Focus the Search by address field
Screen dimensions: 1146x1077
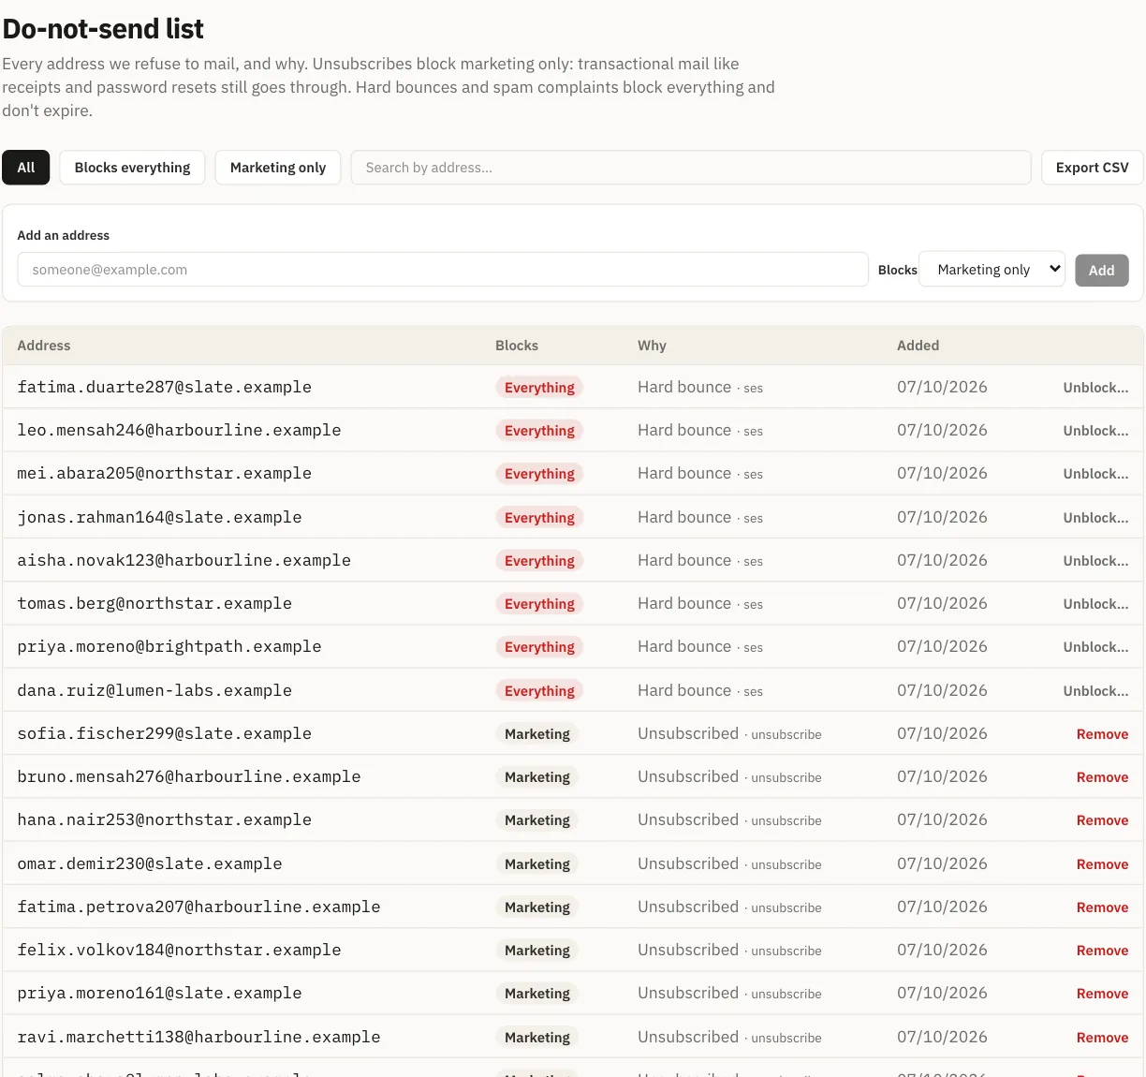tap(691, 168)
